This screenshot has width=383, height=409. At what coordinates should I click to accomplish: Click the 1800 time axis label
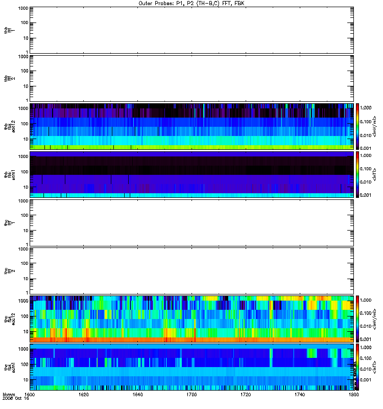click(x=353, y=395)
